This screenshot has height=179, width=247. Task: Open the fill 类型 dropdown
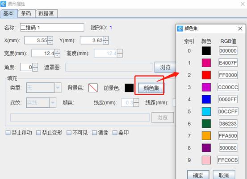58,88
